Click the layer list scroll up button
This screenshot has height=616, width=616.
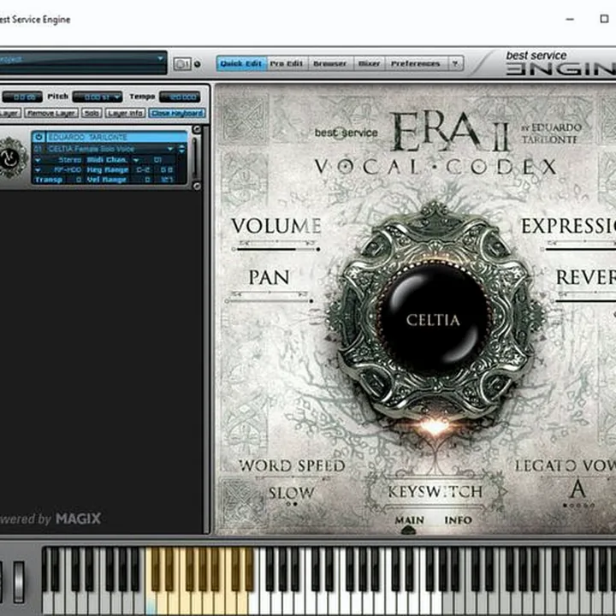pos(197,129)
